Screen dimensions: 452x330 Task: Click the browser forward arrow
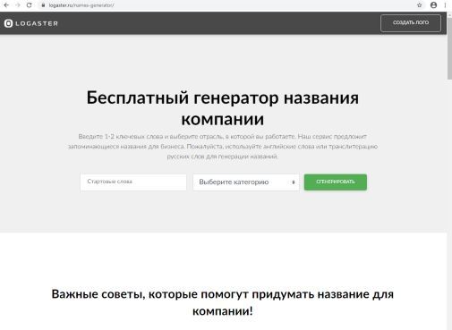(18, 5)
